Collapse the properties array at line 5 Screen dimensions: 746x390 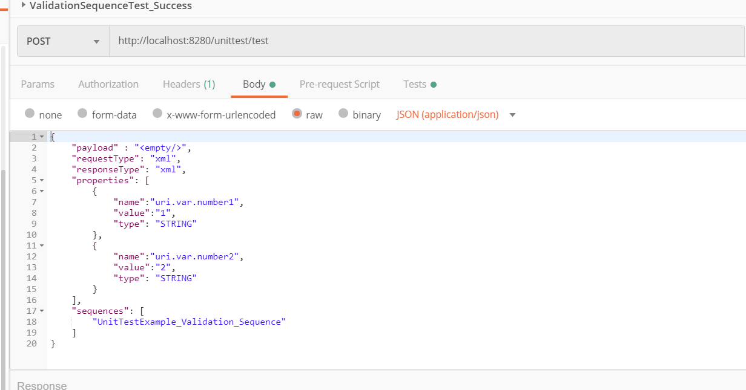tap(41, 180)
